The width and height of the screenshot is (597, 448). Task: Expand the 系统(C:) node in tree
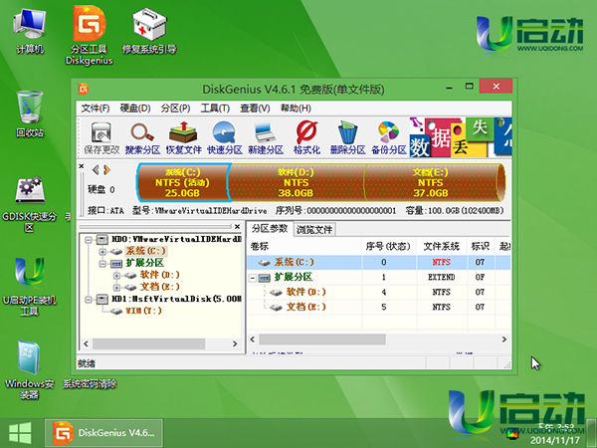102,252
